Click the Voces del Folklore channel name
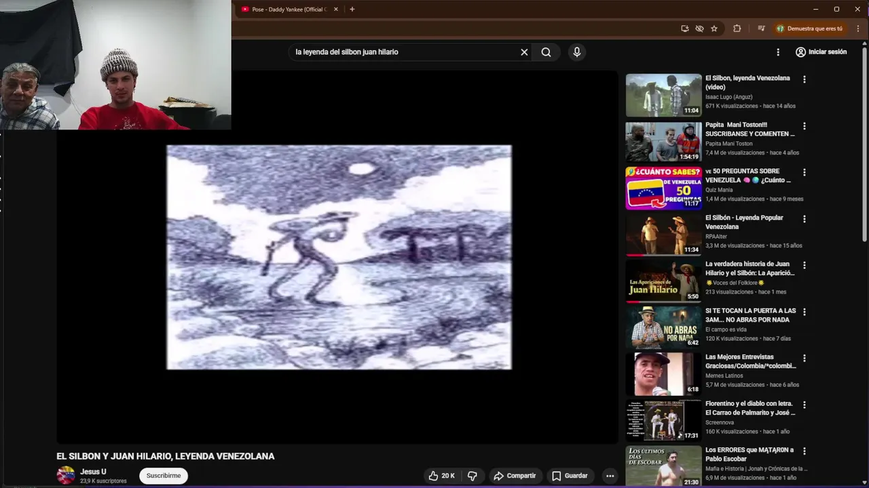The height and width of the screenshot is (488, 869). point(735,283)
